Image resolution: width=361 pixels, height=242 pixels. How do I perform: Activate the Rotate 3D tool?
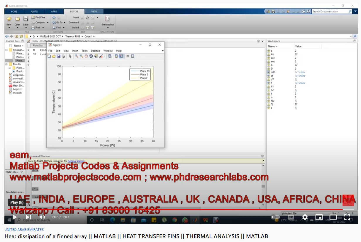pos(91,56)
